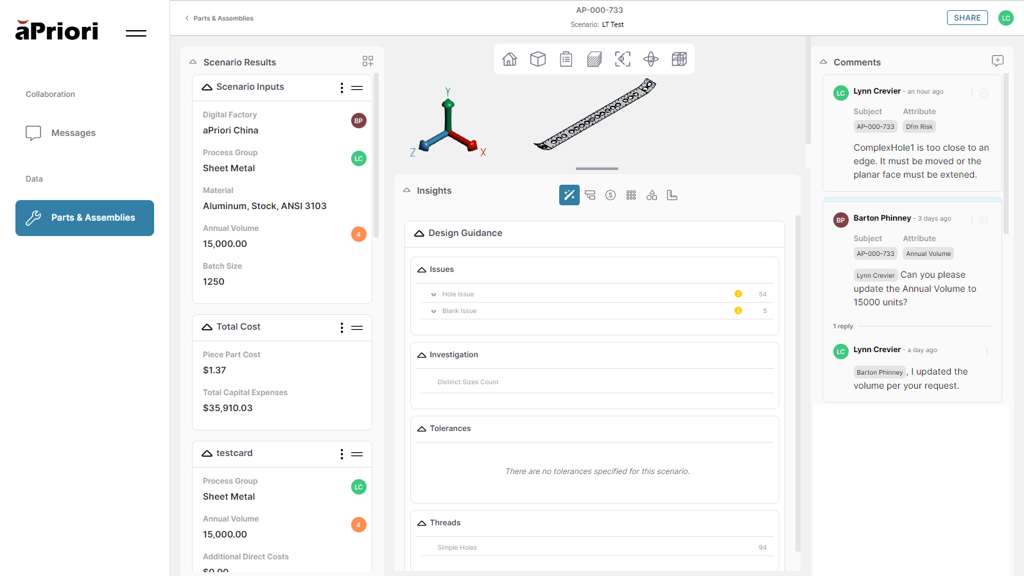Open the Scenario Results layout configuration icon
This screenshot has height=576, width=1024.
click(x=368, y=61)
